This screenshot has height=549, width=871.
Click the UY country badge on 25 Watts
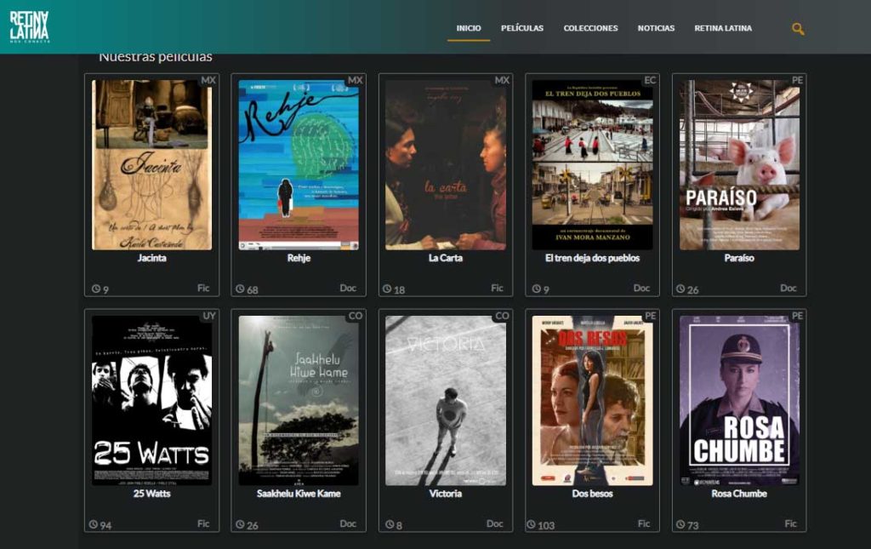pyautogui.click(x=208, y=316)
